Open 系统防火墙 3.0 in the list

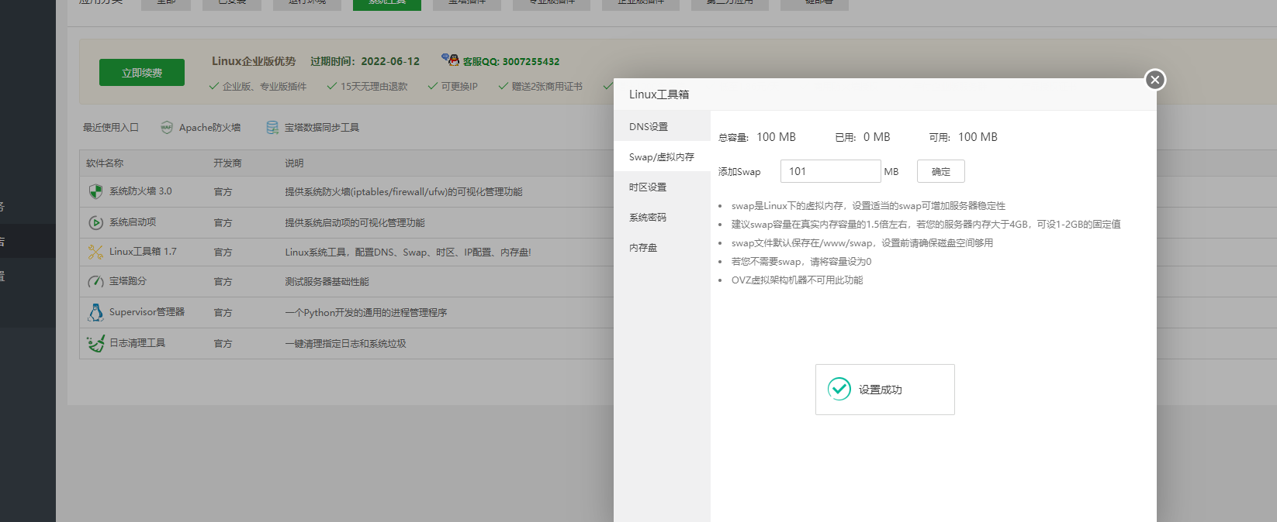[140, 191]
